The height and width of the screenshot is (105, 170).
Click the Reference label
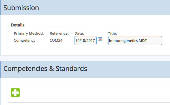59,33
